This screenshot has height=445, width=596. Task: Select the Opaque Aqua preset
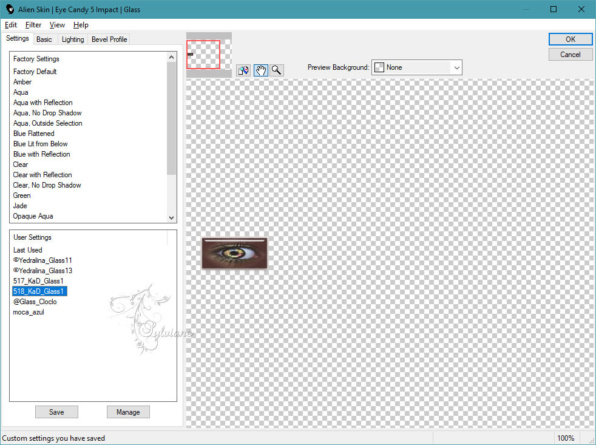tap(33, 216)
